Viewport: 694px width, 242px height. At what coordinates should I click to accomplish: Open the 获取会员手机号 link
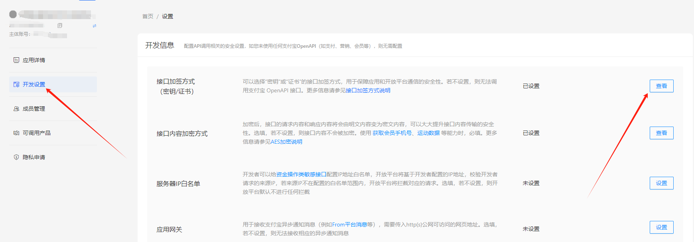pyautogui.click(x=392, y=133)
